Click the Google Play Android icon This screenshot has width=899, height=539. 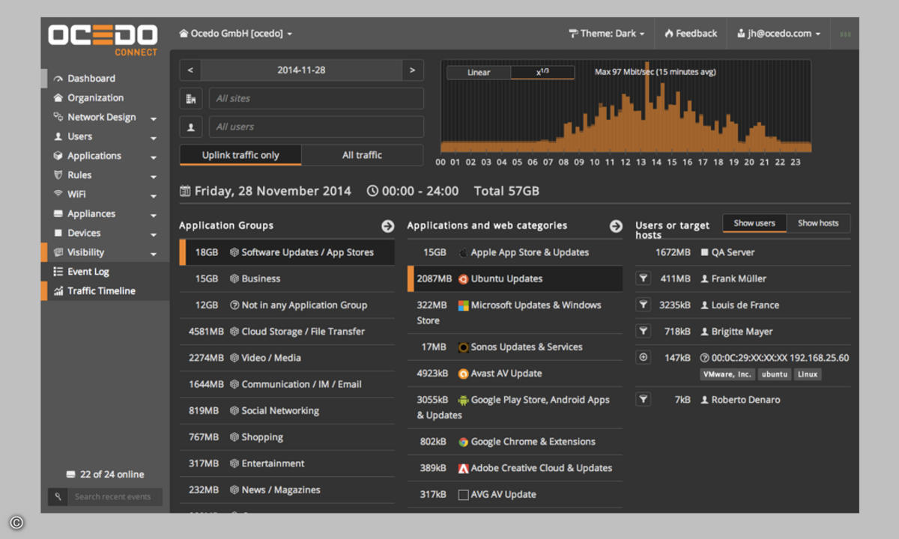pos(463,401)
